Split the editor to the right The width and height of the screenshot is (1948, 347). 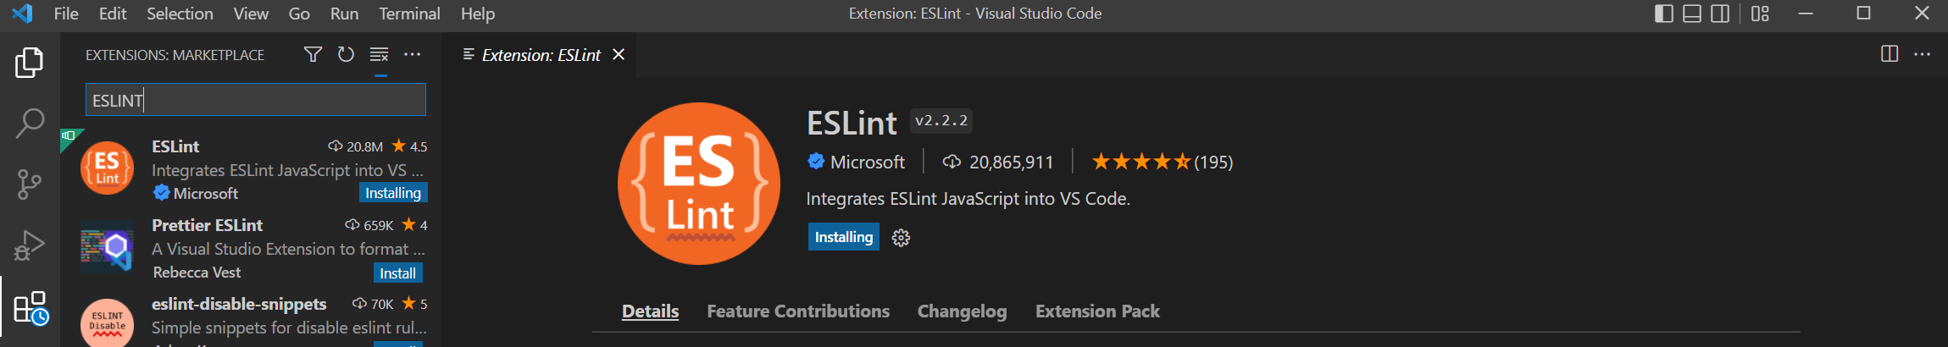tap(1890, 54)
